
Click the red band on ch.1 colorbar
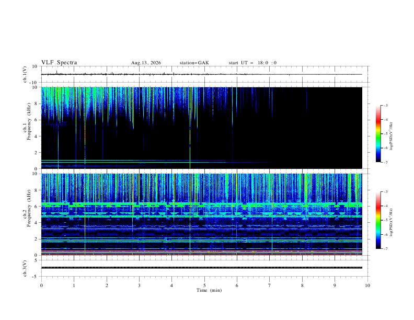click(378, 120)
